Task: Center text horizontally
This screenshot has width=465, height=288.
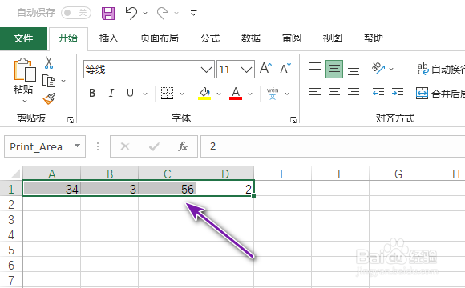Action: click(334, 94)
